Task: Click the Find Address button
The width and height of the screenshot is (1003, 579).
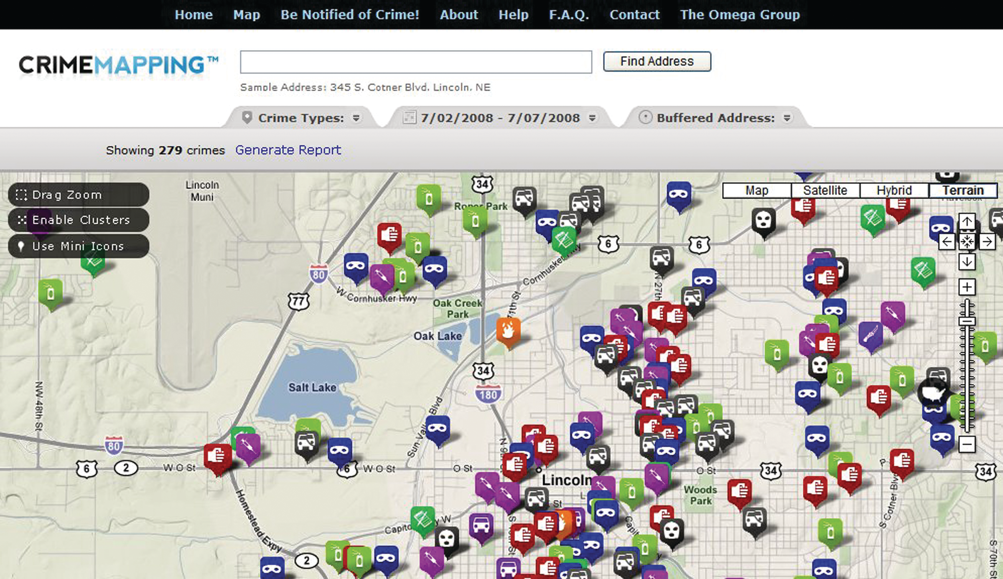Action: (657, 61)
